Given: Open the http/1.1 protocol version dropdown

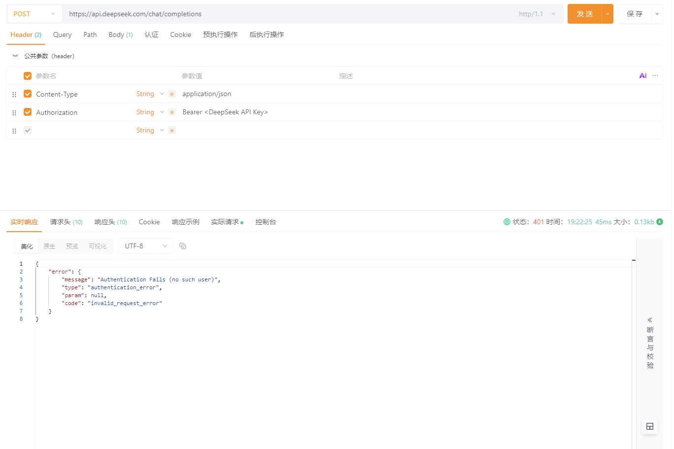Looking at the screenshot, I should (x=537, y=14).
